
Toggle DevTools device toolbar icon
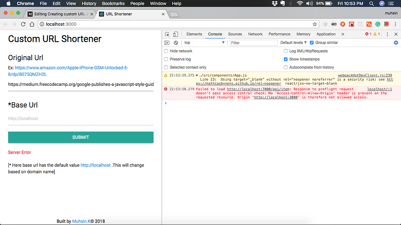click(x=176, y=34)
